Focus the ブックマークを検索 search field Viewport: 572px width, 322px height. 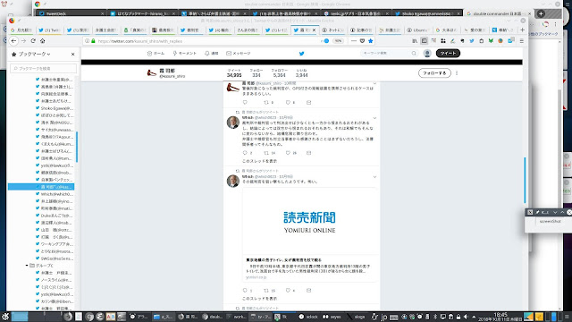click(44, 68)
